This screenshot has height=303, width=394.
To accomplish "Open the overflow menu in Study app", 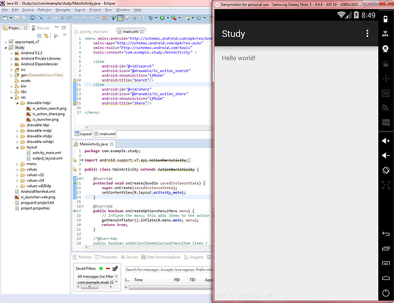I will click(x=367, y=33).
